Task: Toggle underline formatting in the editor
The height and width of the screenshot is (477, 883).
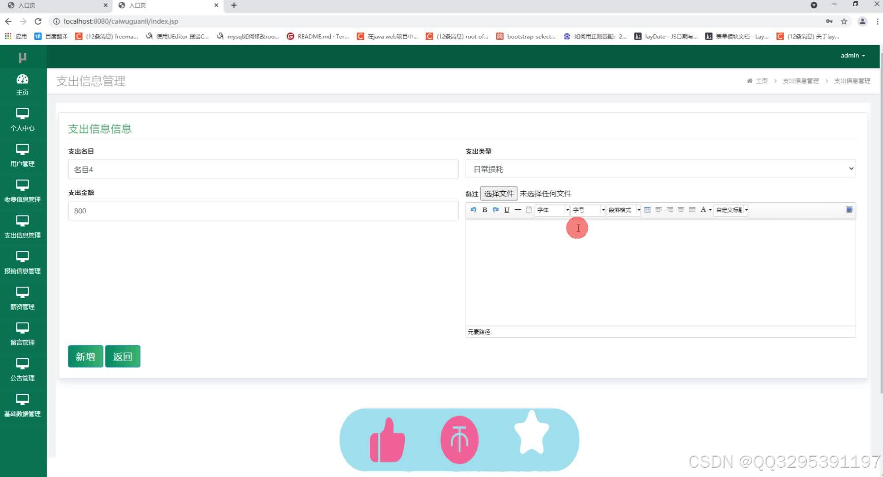Action: [x=506, y=210]
